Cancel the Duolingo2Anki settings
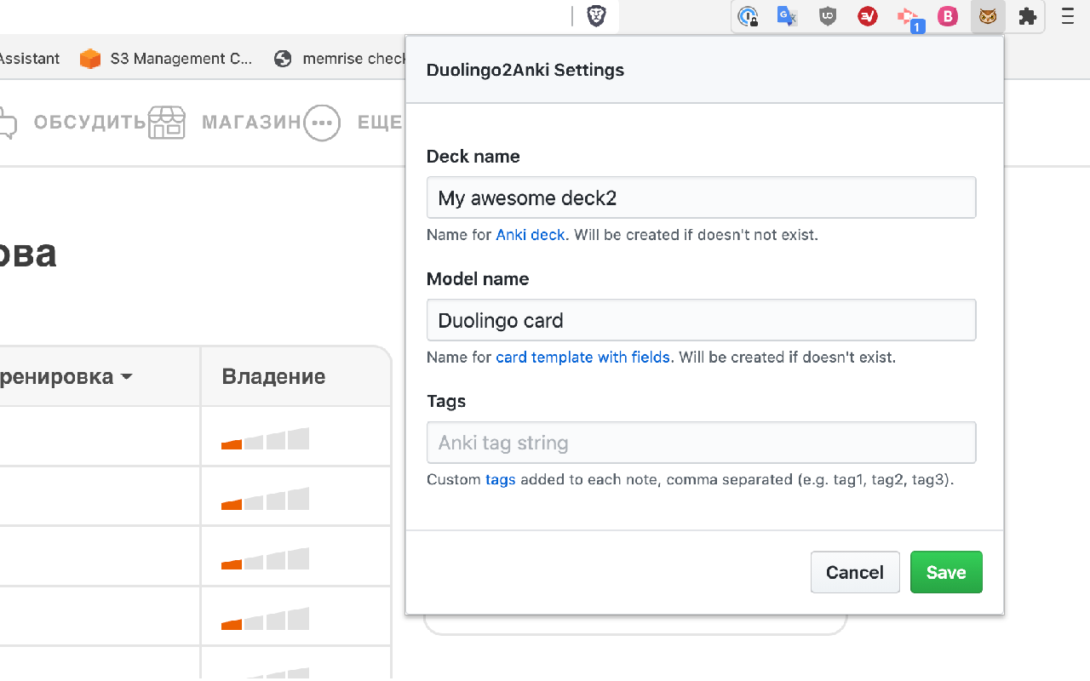The width and height of the screenshot is (1090, 681). 855,572
